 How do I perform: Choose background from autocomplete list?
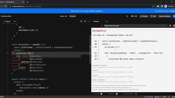[x=55, y=71]
